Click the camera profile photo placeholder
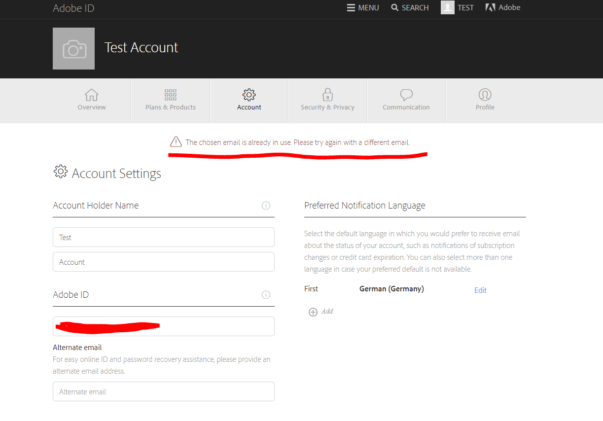603x421 pixels. click(73, 49)
